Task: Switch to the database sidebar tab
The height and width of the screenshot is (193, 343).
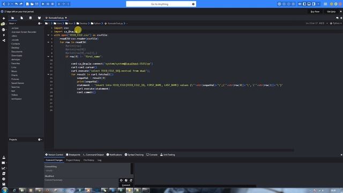Action: point(31,18)
